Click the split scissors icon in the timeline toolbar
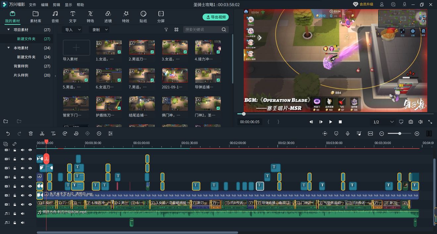Image resolution: width=437 pixels, height=234 pixels. 42,134
